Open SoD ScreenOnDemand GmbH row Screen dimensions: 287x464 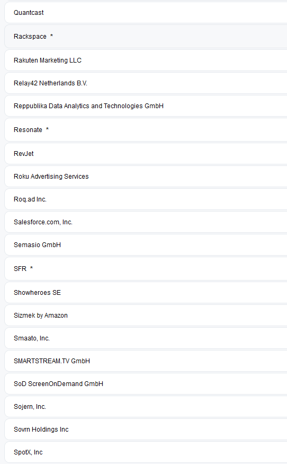coord(146,384)
